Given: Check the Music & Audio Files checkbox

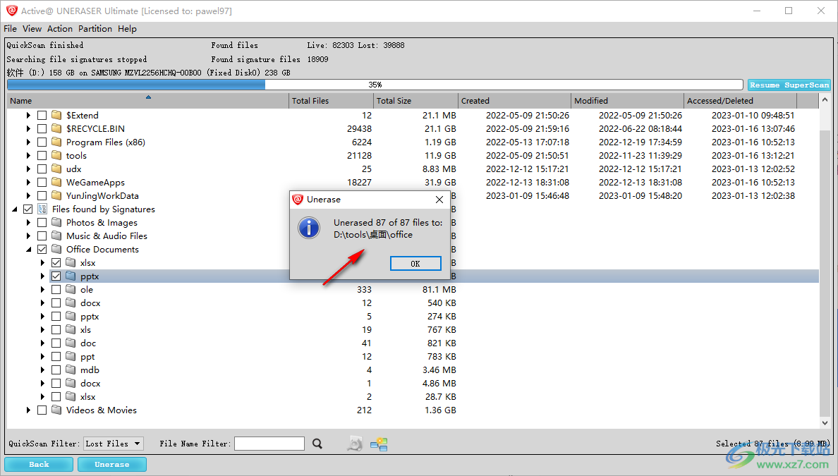Looking at the screenshot, I should [42, 236].
